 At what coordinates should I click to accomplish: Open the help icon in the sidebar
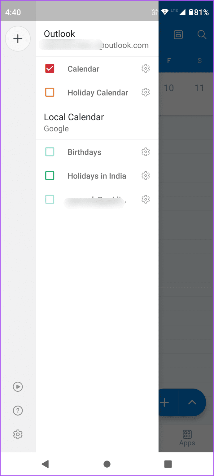point(18,410)
